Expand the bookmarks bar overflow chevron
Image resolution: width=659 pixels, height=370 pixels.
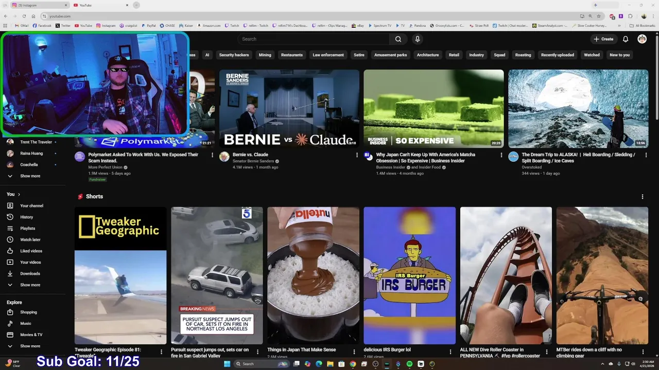619,25
